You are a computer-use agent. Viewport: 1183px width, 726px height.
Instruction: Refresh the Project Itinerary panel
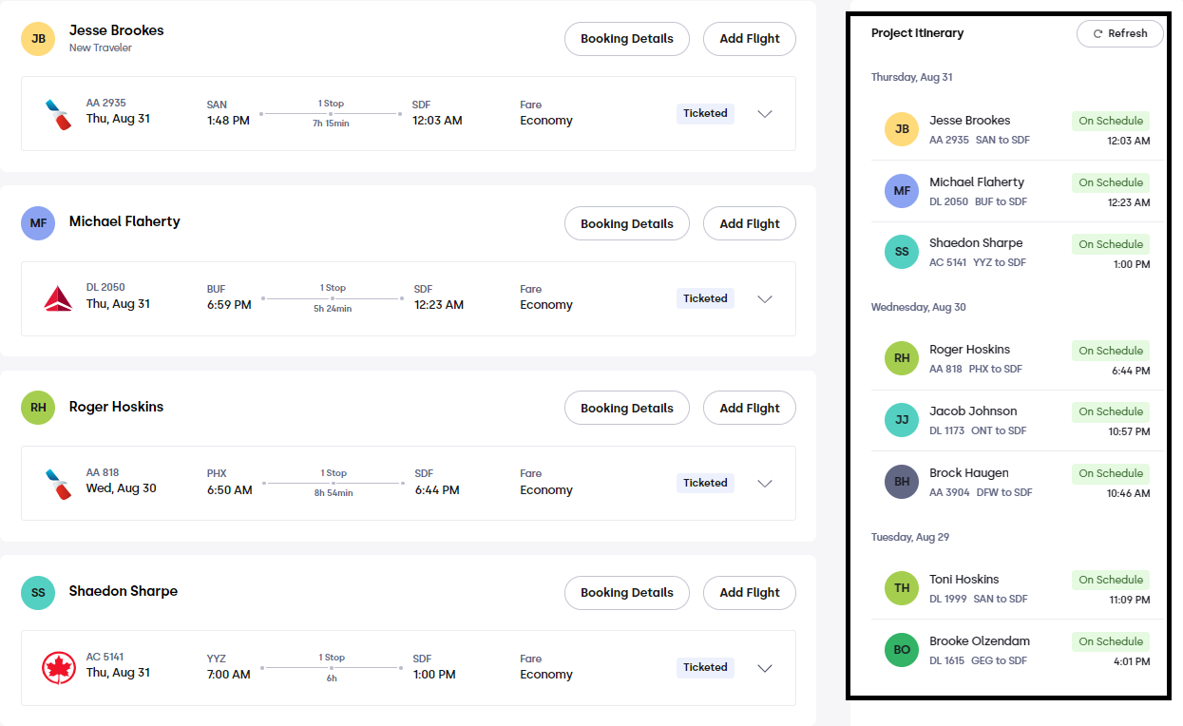click(x=1119, y=33)
